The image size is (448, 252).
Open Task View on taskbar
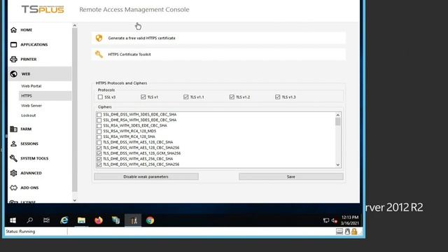coord(47,220)
